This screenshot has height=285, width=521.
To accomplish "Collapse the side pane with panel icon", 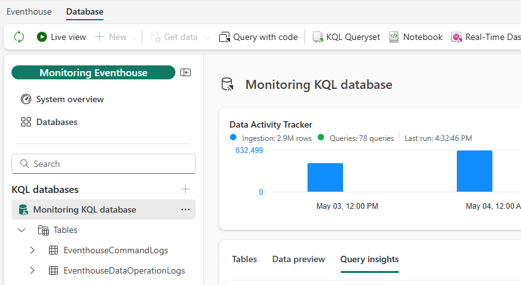I will click(x=186, y=72).
